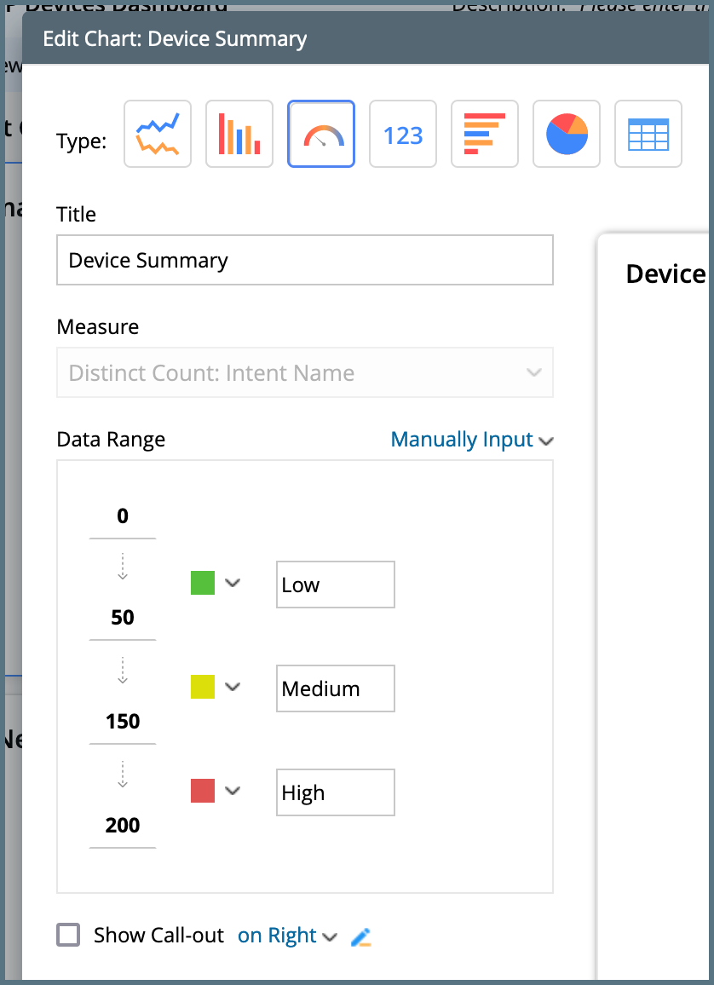Click the call-out edit pencil icon
The image size is (714, 985).
361,936
